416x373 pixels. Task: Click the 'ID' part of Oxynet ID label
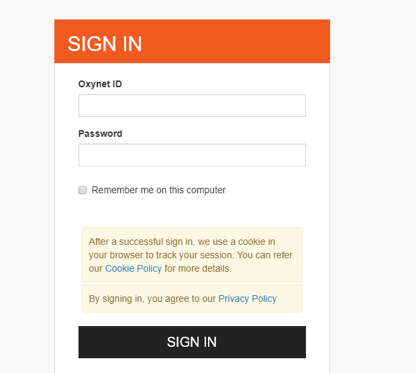tap(117, 84)
